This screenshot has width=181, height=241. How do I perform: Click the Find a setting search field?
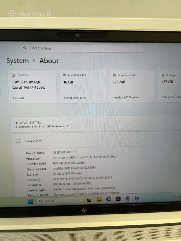(82, 48)
